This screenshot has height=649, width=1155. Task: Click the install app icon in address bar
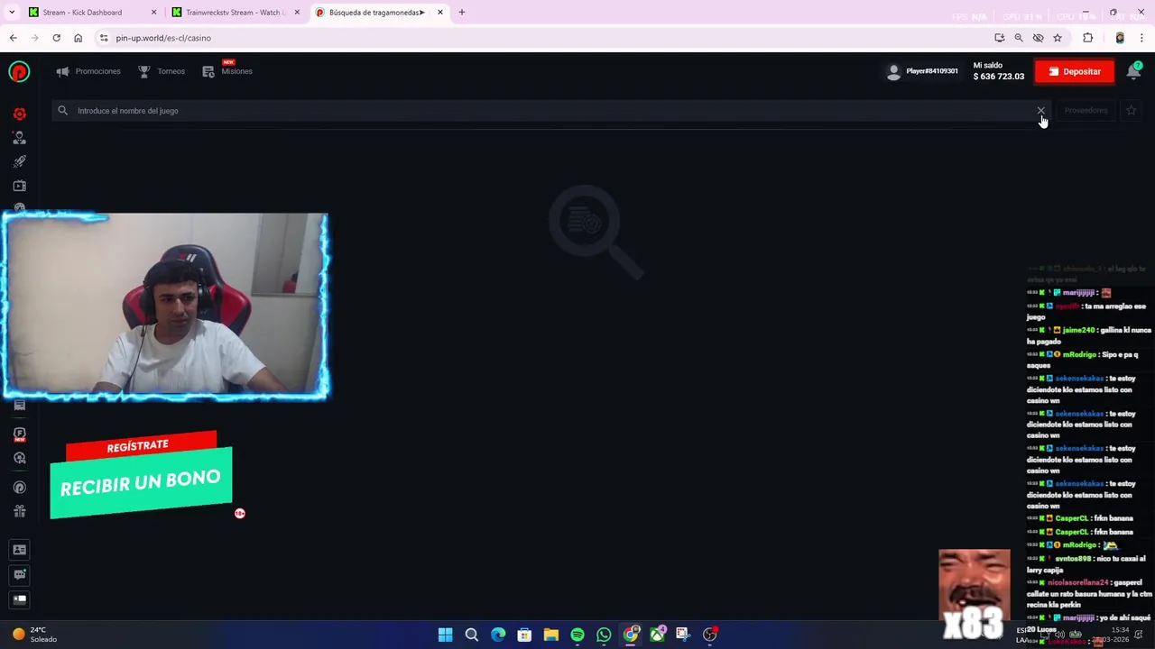(999, 38)
